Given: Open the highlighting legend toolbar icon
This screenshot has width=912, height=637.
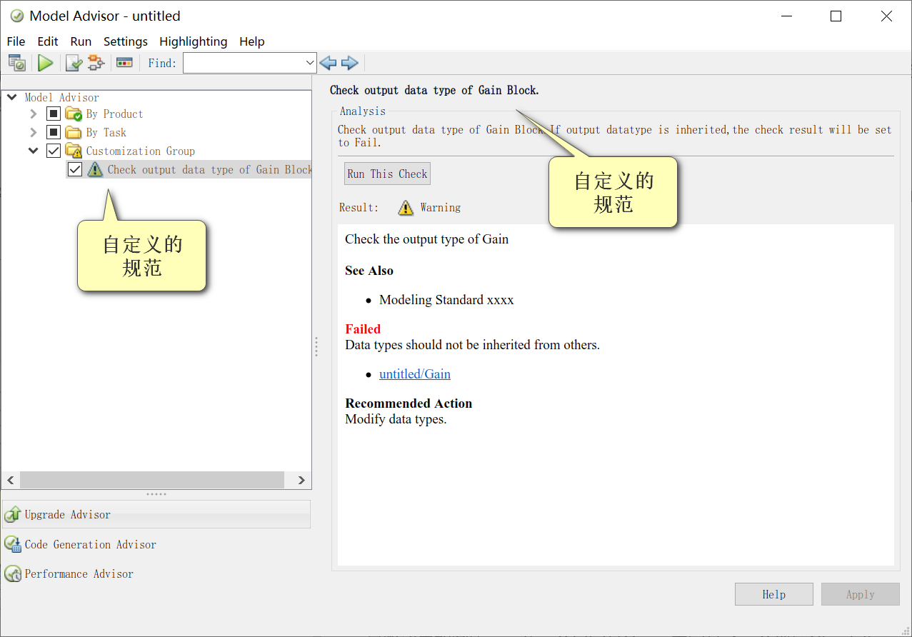Looking at the screenshot, I should (124, 63).
